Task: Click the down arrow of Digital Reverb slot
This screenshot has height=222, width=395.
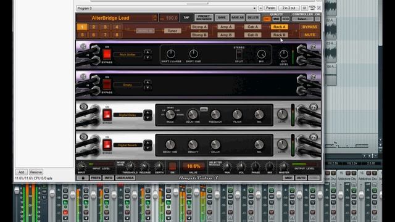Action: coord(148,148)
